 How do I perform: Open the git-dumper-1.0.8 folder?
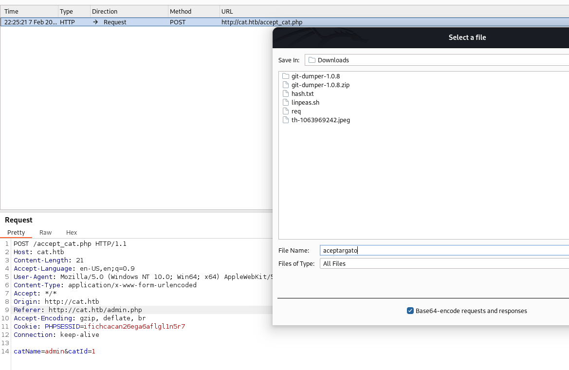315,76
